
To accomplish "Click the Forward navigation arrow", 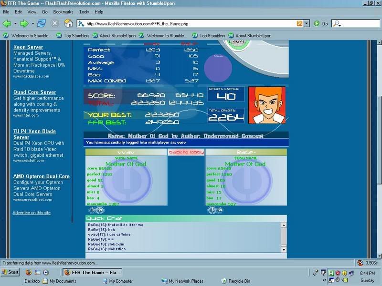I will 24,23.
